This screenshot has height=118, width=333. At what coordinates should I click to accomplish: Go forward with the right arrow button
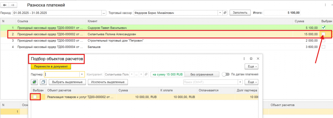[x=13, y=5]
